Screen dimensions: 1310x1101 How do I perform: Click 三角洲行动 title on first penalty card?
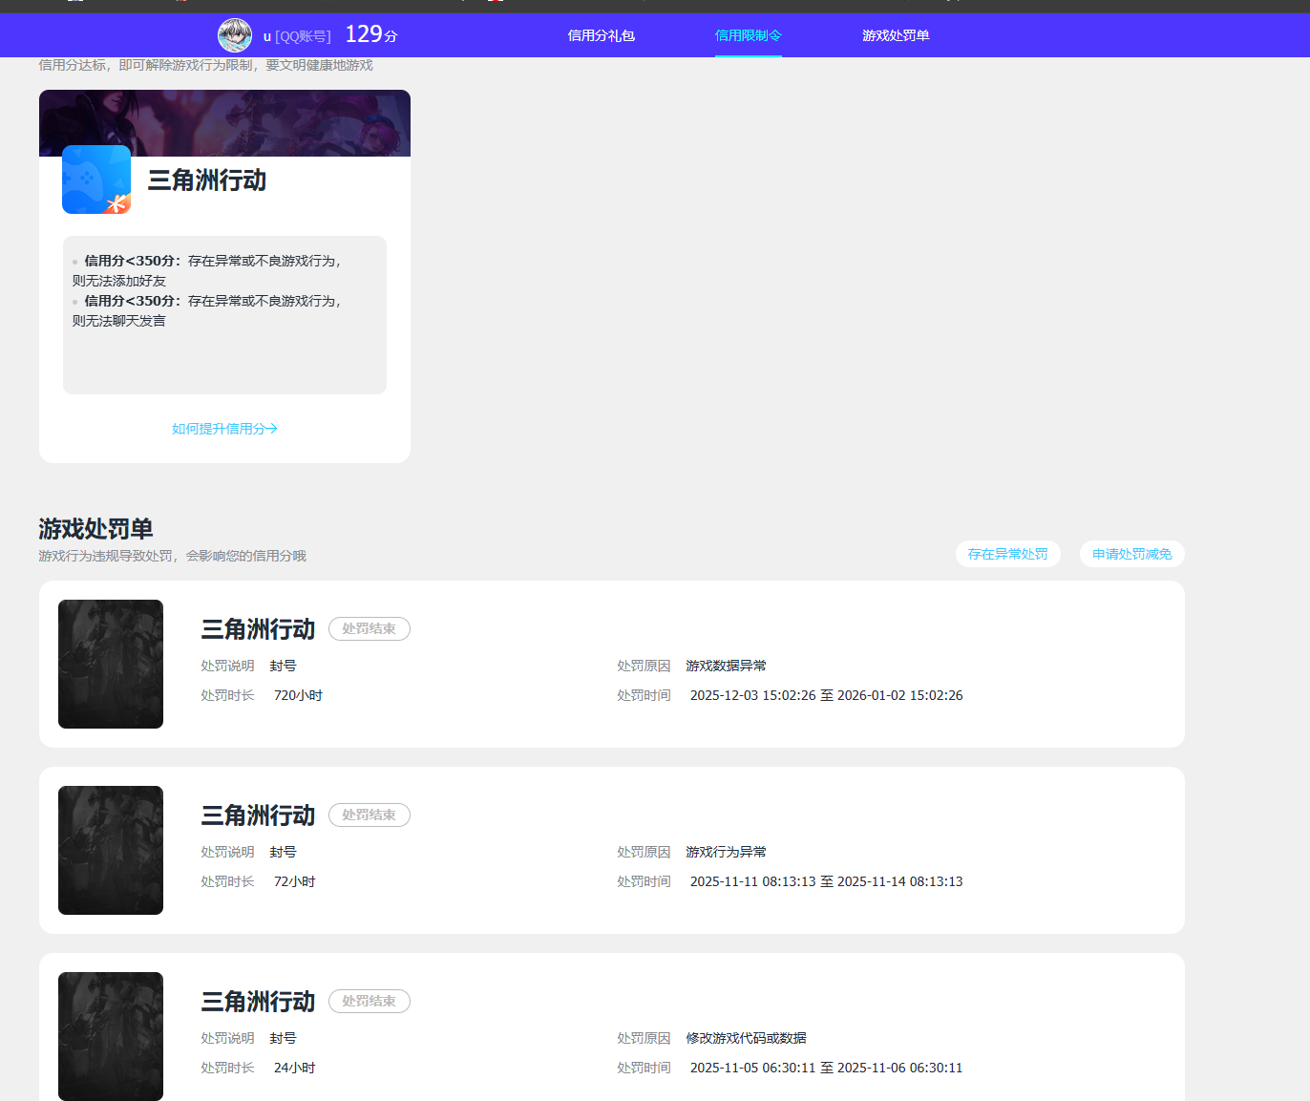click(258, 628)
